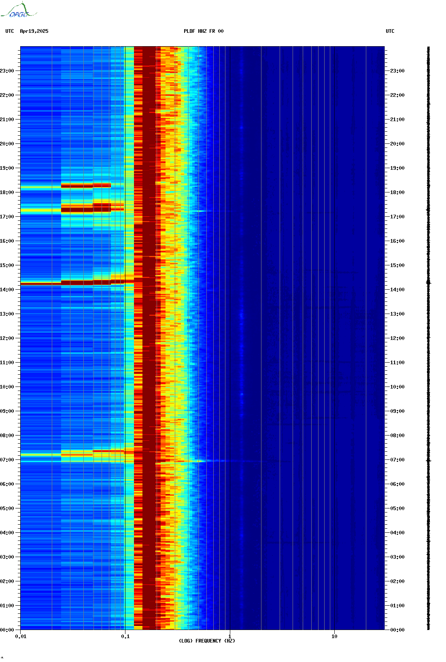Select the date text Apr19,2025
The height and width of the screenshot is (662, 446).
(34, 31)
